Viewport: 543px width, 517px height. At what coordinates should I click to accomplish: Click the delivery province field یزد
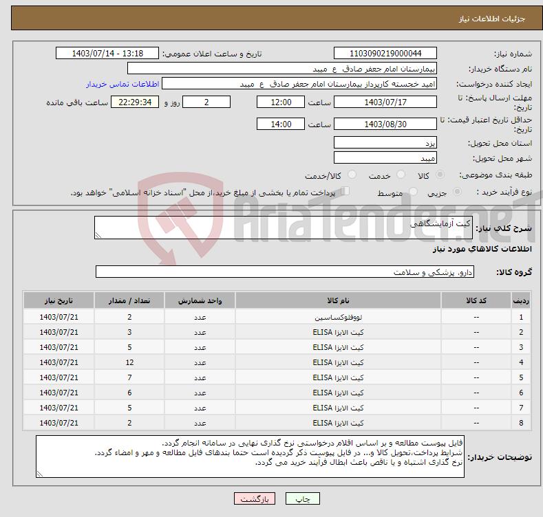point(385,142)
